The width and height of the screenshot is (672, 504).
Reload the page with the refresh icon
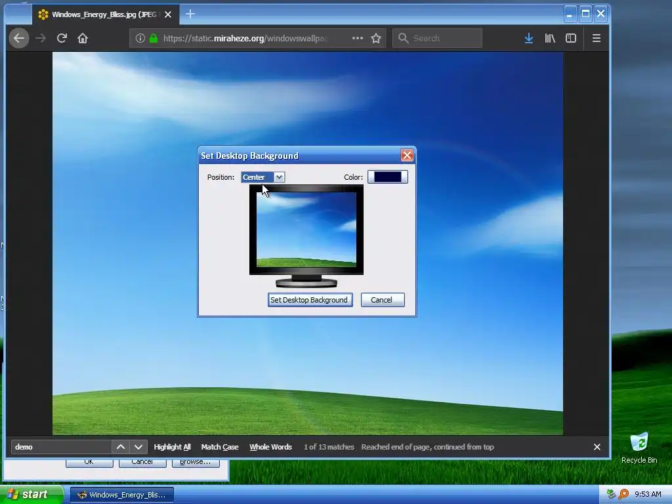pos(62,38)
